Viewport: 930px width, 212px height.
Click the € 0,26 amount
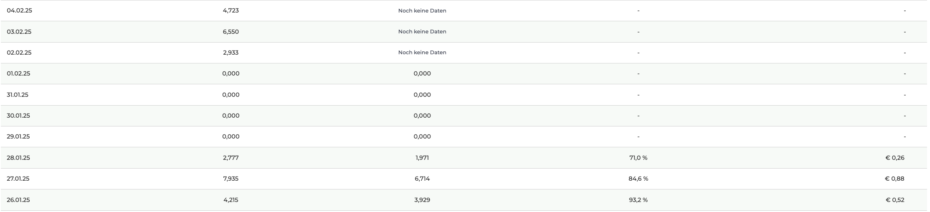click(x=895, y=158)
